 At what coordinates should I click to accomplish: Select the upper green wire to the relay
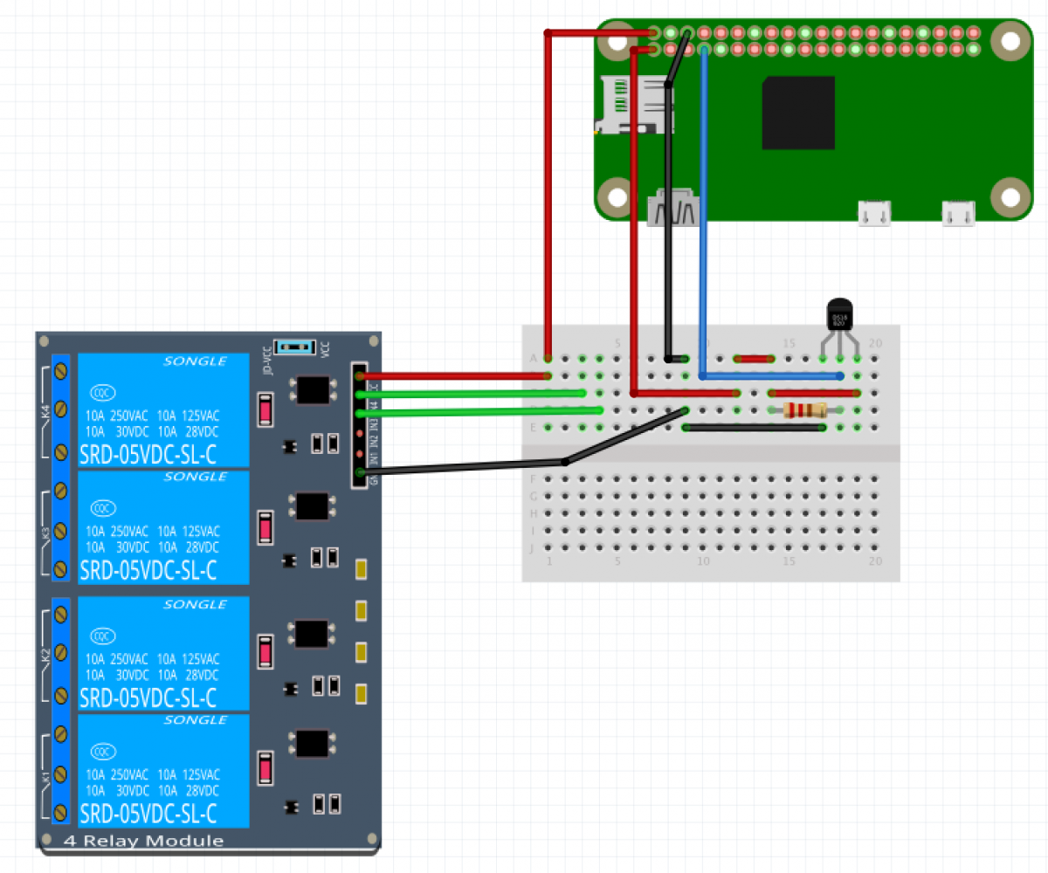[472, 394]
